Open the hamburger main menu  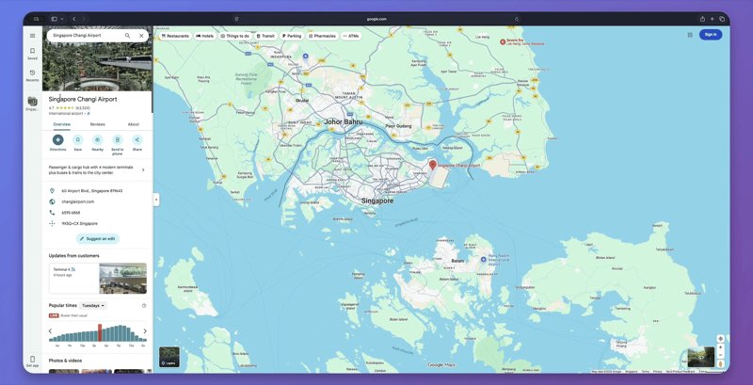[32, 35]
